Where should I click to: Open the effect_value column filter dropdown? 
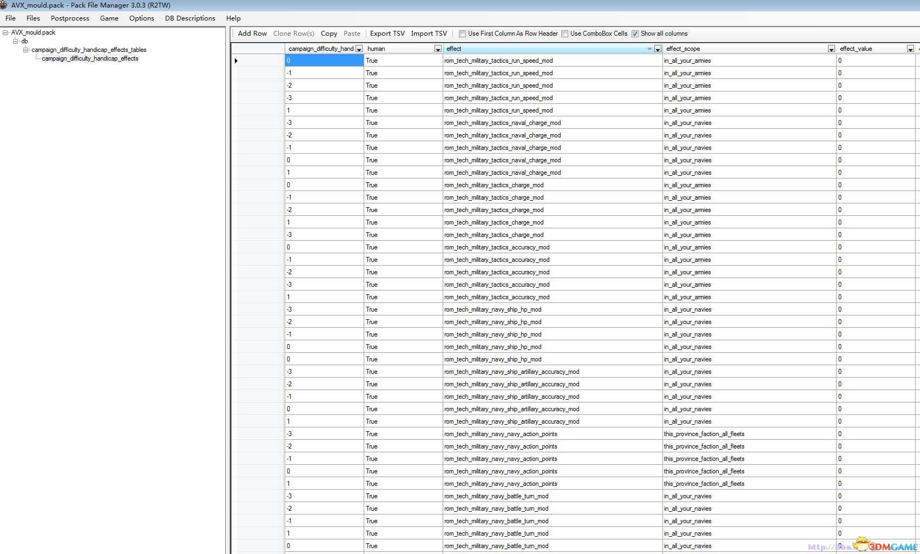910,49
